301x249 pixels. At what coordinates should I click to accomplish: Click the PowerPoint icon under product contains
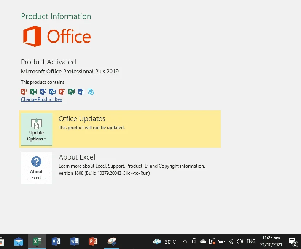point(62,92)
